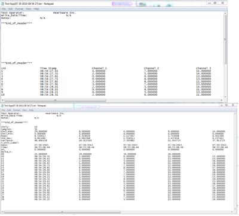The height and width of the screenshot is (216, 239).
Task: Click lower window's horizontal scrollbar right arrow
Action: click(x=232, y=212)
